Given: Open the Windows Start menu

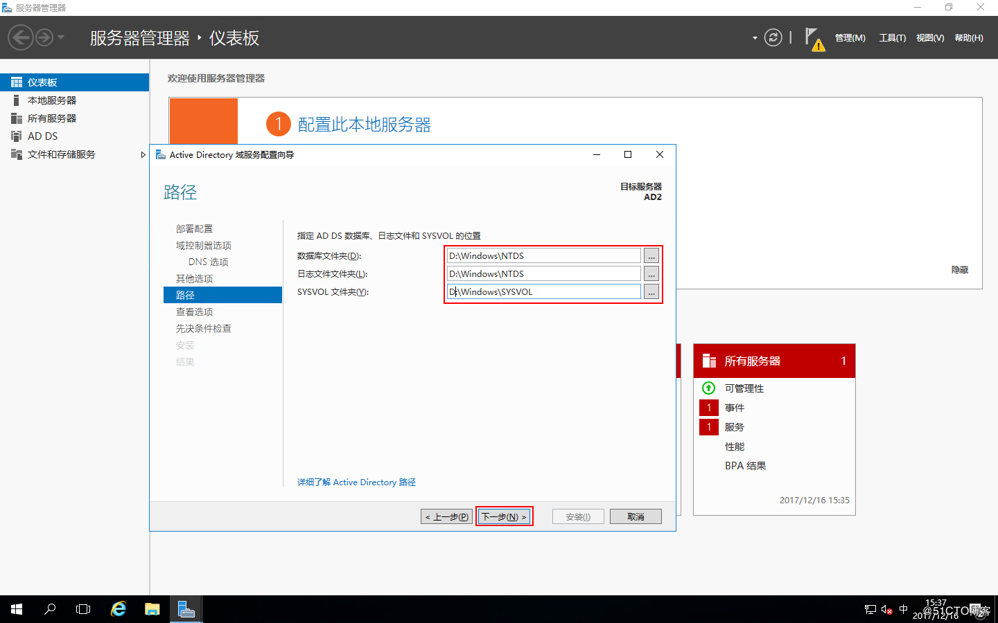Looking at the screenshot, I should [x=17, y=609].
